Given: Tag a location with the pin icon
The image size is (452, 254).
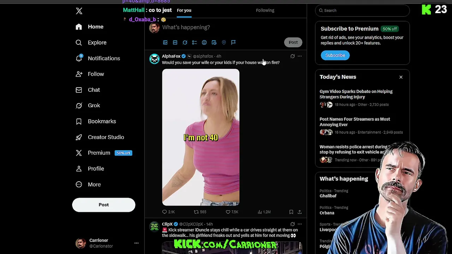Looking at the screenshot, I should click(224, 42).
